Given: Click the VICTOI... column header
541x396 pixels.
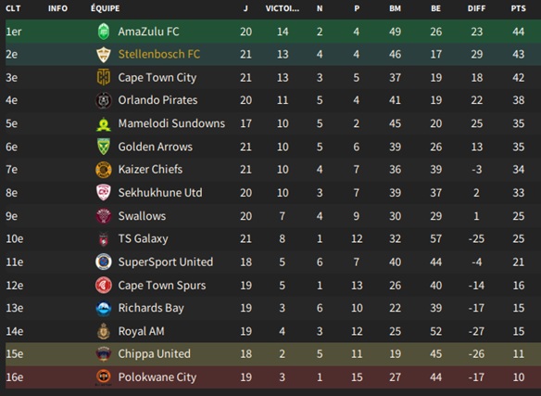Looking at the screenshot, I should pos(283,8).
